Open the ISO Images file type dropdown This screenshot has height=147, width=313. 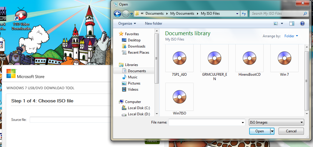coord(277,122)
